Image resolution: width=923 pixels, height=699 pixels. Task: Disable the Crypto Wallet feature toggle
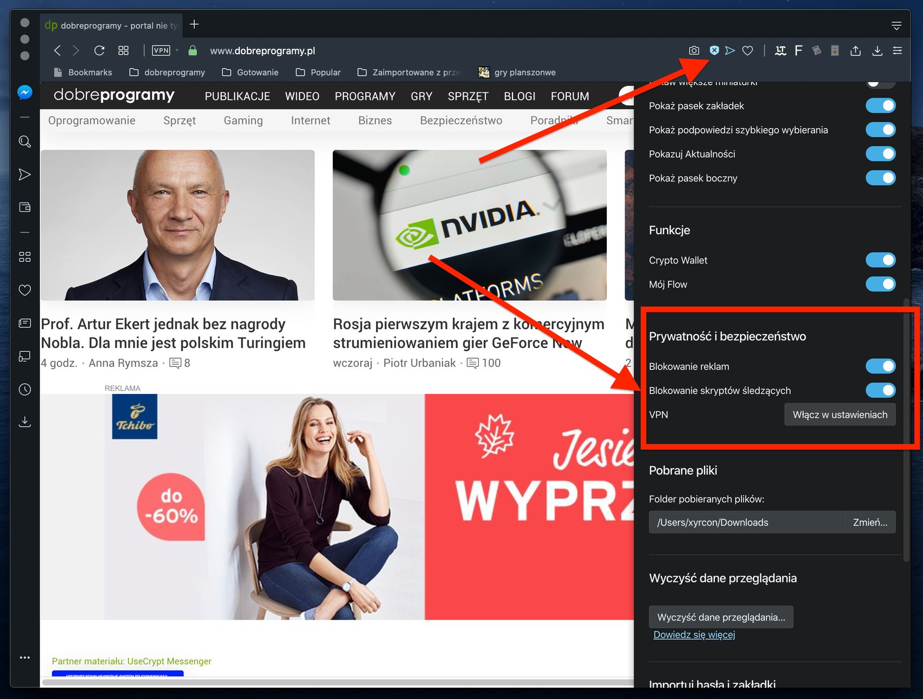881,260
